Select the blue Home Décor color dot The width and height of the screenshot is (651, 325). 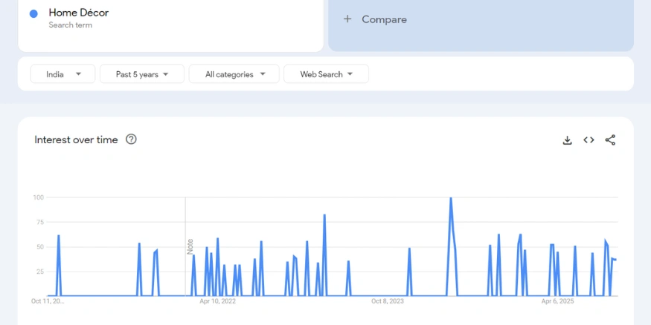33,13
